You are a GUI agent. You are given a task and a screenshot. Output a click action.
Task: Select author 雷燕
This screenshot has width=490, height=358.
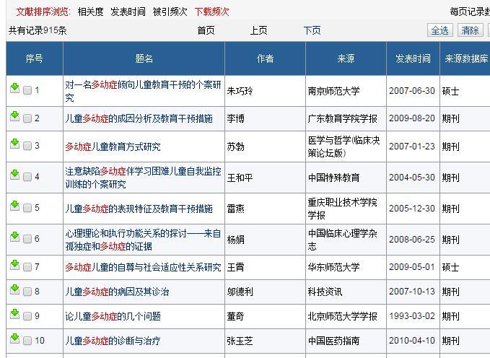pyautogui.click(x=236, y=209)
